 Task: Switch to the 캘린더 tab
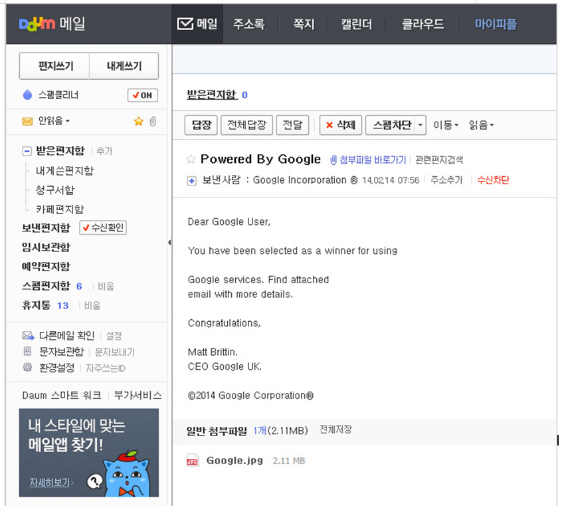356,25
